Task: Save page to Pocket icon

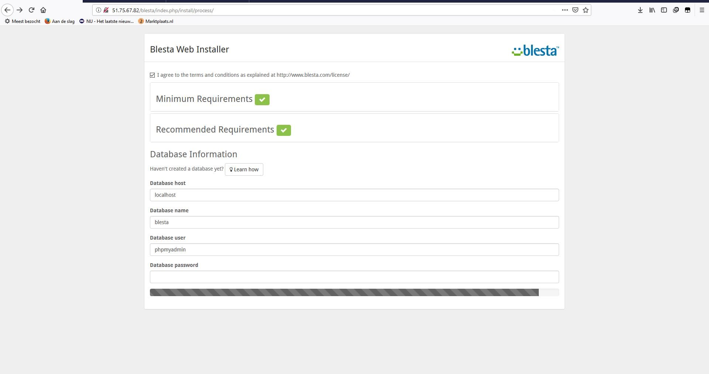Action: click(575, 10)
